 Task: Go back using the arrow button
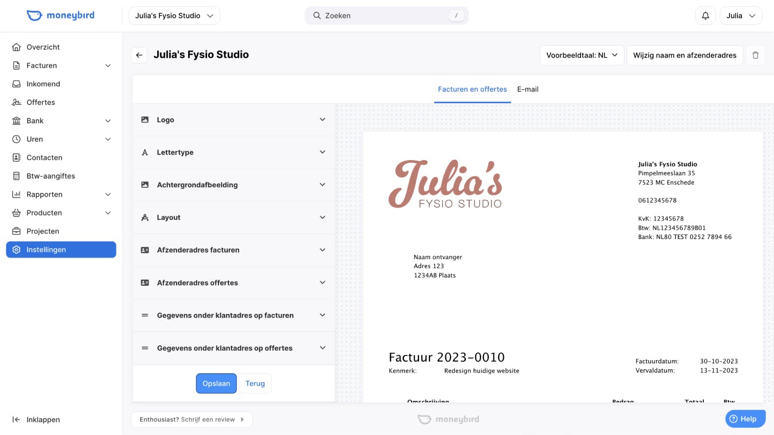click(139, 55)
